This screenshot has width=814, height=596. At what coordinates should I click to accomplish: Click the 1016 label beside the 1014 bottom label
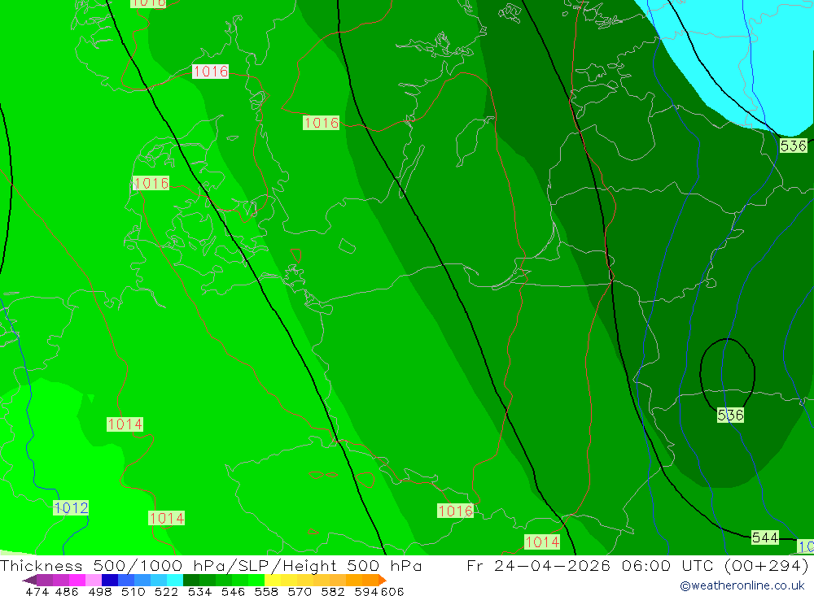455,511
